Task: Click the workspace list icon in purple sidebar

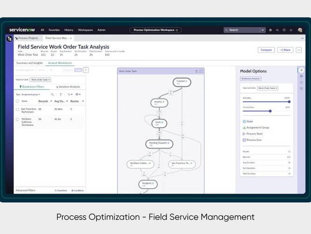Action: (x=9, y=39)
